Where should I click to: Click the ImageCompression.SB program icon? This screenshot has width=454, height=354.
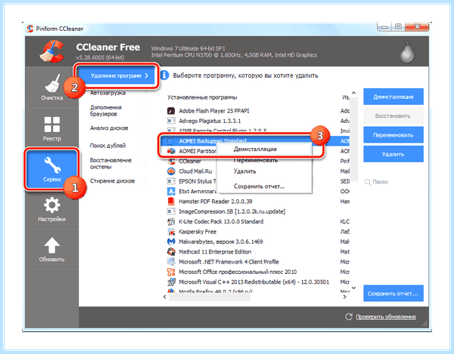[171, 211]
